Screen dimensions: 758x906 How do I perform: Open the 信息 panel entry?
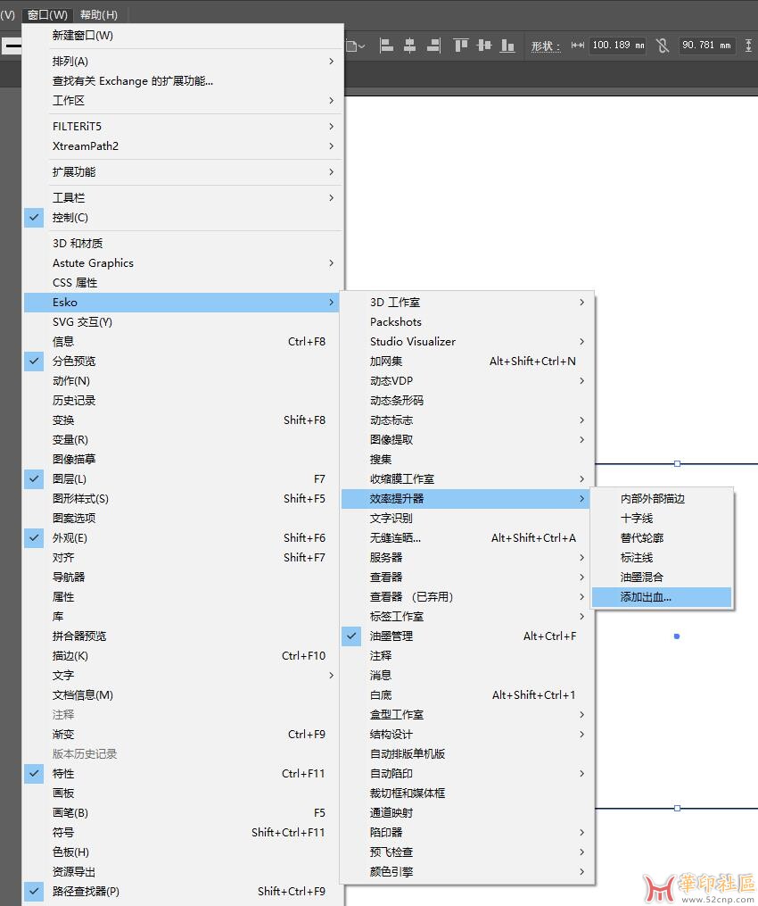[184, 342]
